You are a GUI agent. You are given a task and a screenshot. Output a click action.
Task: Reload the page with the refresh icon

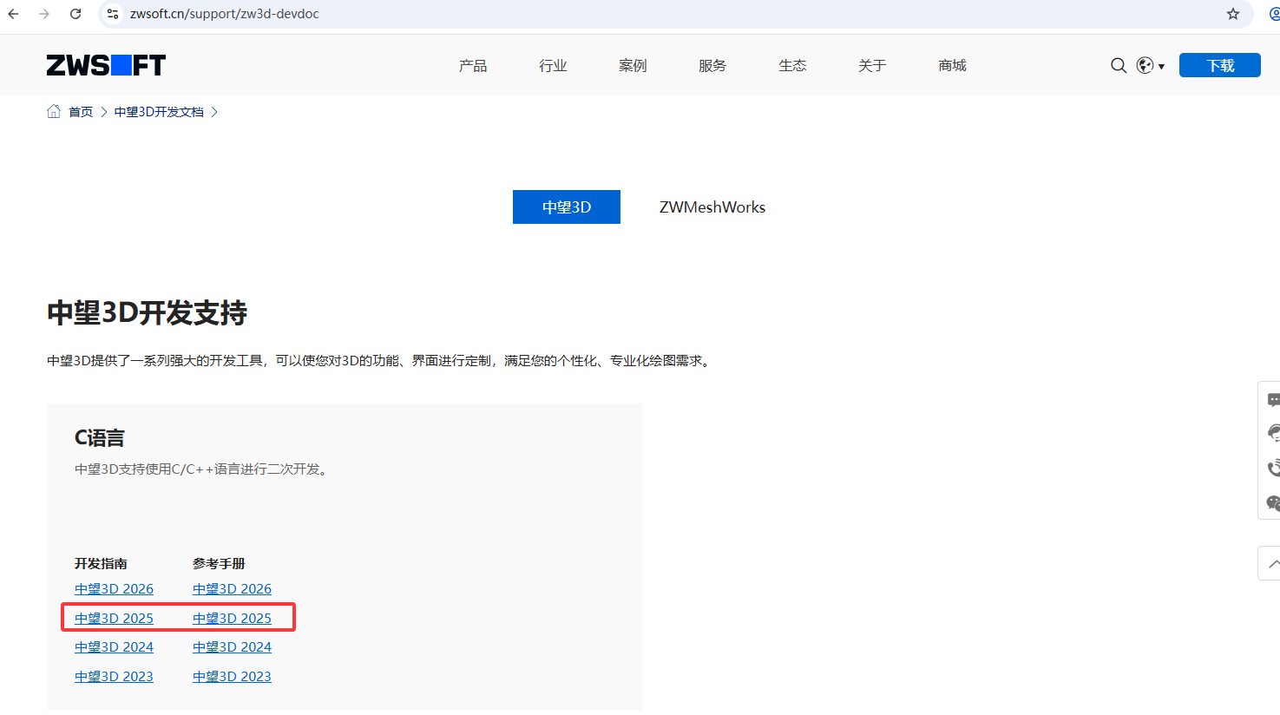(75, 14)
